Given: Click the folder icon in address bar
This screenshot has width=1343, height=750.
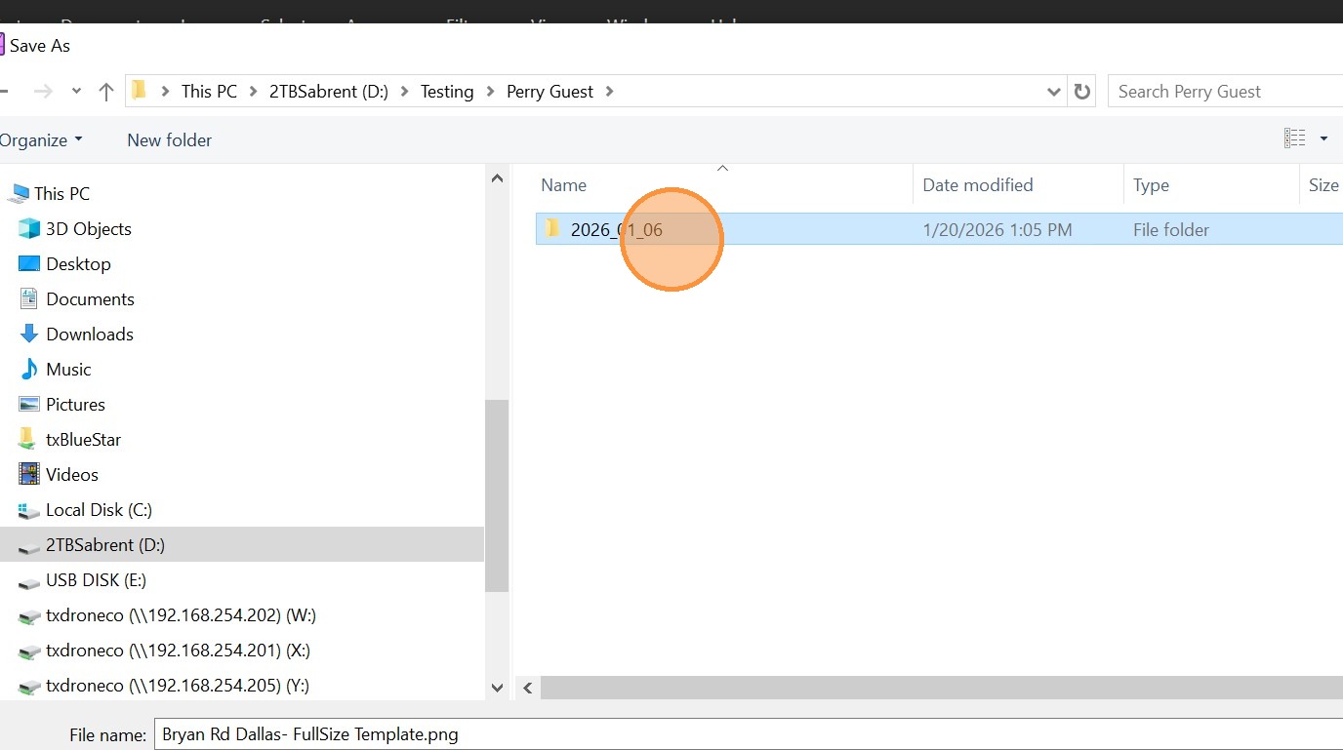Looking at the screenshot, I should [139, 91].
